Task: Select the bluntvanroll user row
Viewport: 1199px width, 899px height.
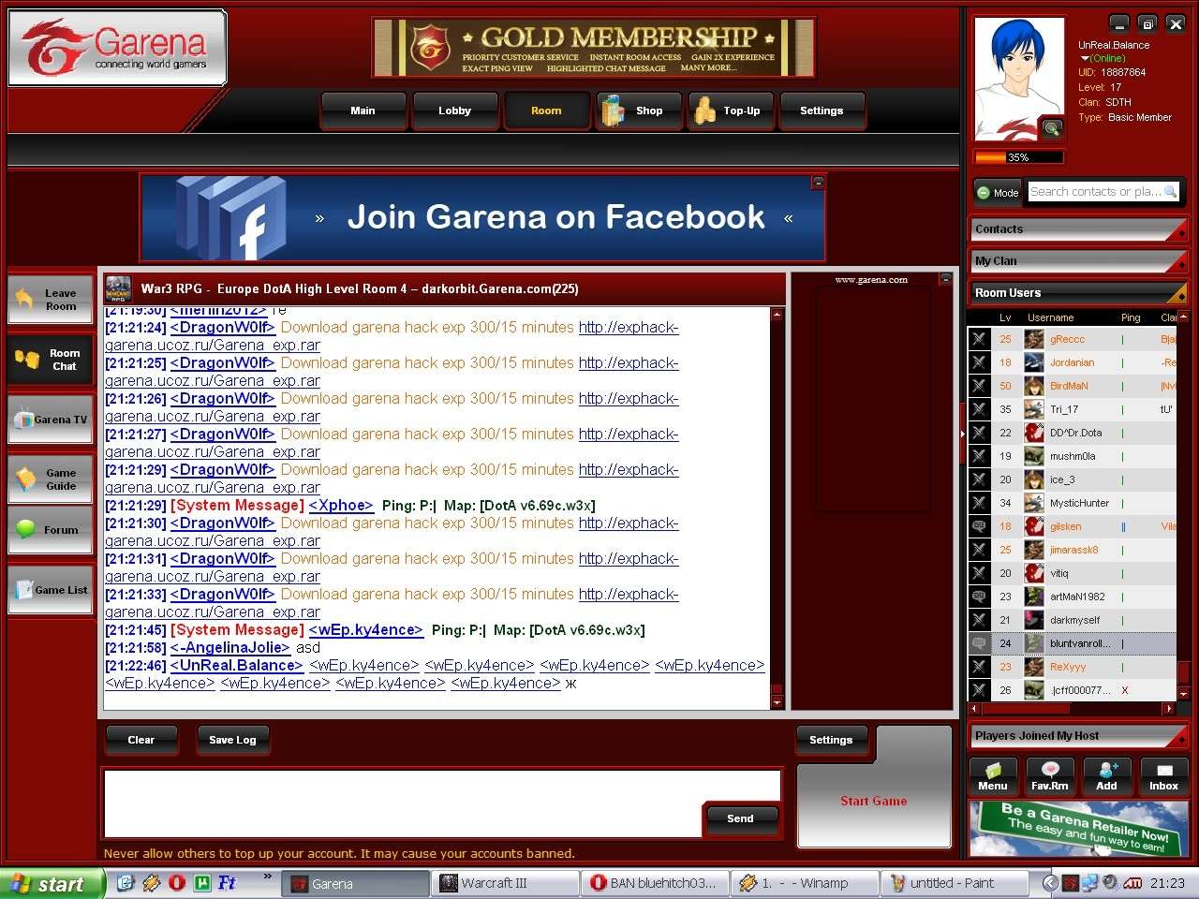Action: click(x=1072, y=643)
